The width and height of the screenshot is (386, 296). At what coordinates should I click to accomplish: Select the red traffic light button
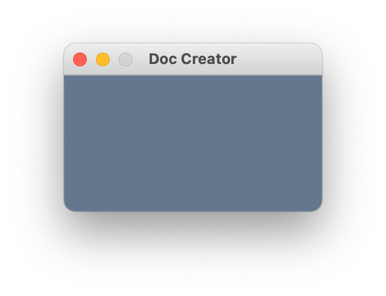coord(80,59)
